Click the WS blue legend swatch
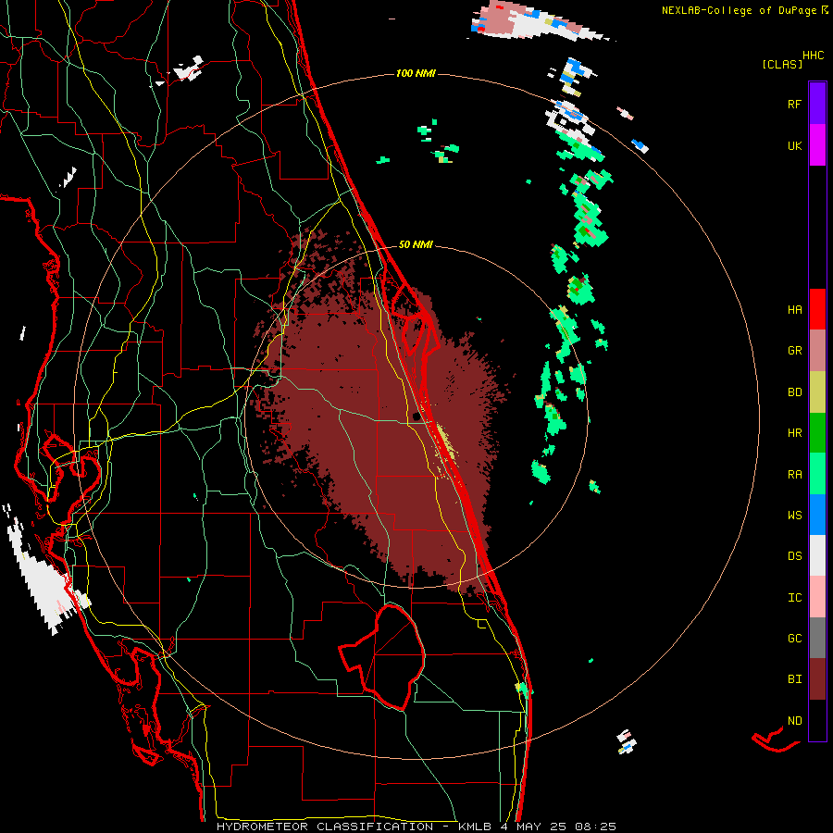833x833 pixels. (817, 515)
